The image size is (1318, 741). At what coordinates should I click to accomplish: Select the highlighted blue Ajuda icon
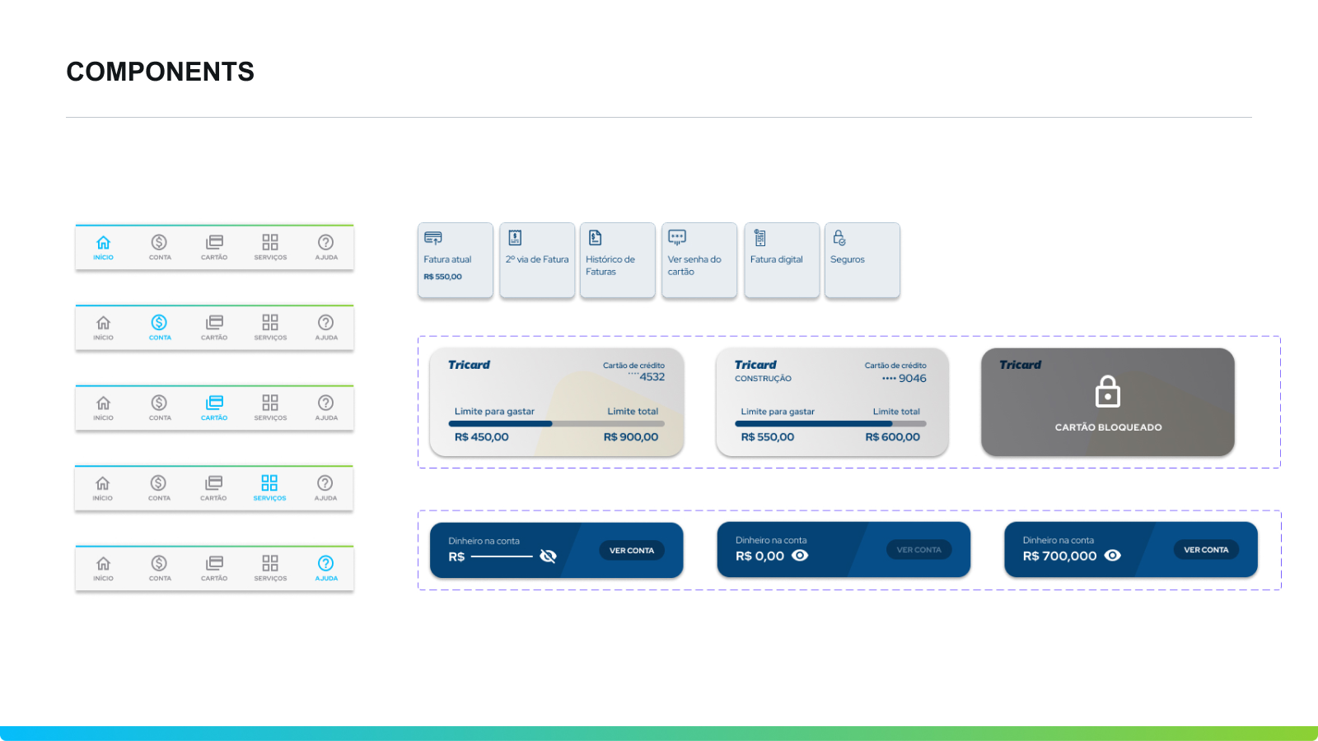tap(326, 563)
